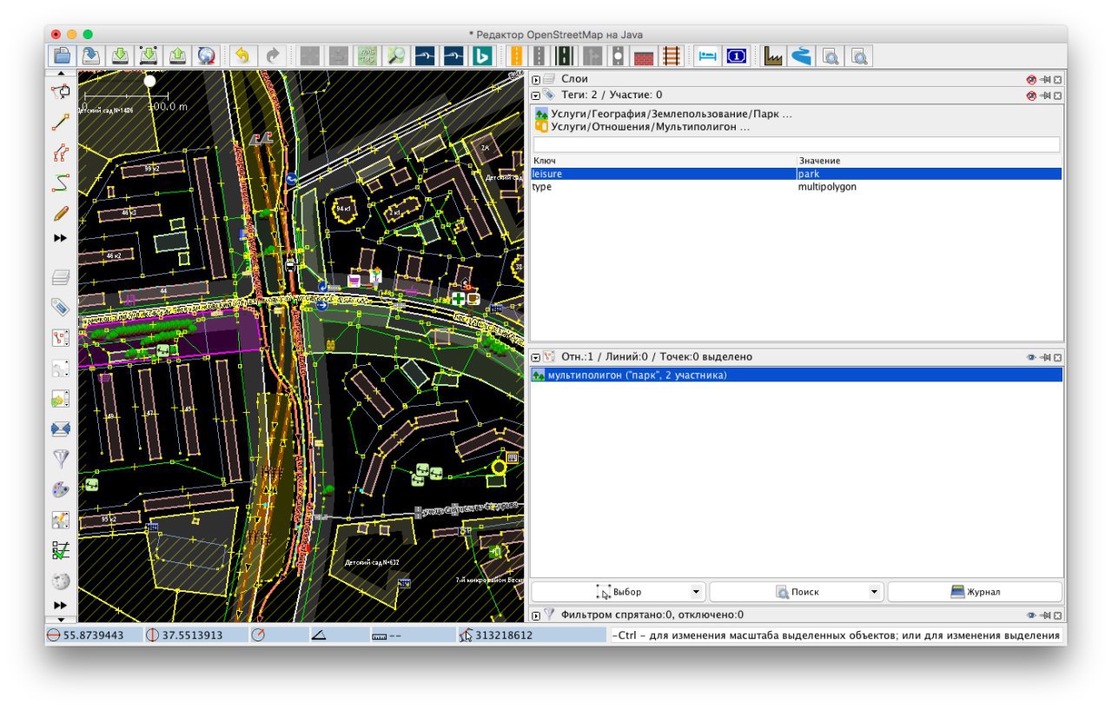The width and height of the screenshot is (1112, 710).
Task: Apply the blue route shield preset
Action: pyautogui.click(x=736, y=56)
